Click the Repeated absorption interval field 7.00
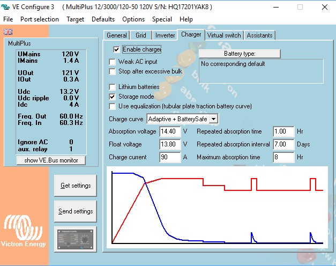This screenshot has width=336, height=266. point(283,144)
